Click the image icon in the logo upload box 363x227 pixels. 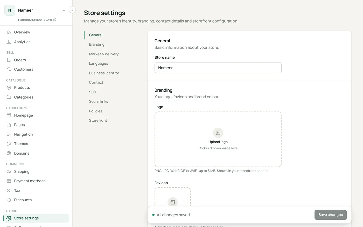(x=218, y=133)
